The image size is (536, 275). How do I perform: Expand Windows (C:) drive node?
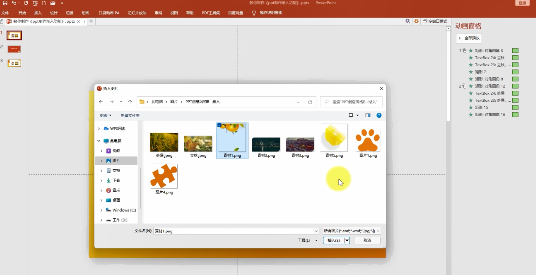tap(101, 211)
